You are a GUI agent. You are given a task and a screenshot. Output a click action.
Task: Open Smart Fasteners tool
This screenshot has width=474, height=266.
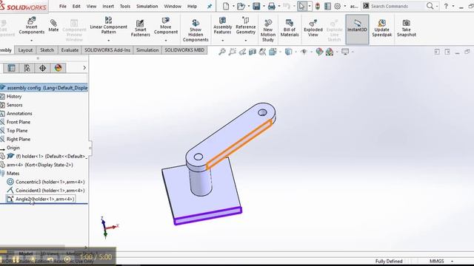(x=140, y=28)
